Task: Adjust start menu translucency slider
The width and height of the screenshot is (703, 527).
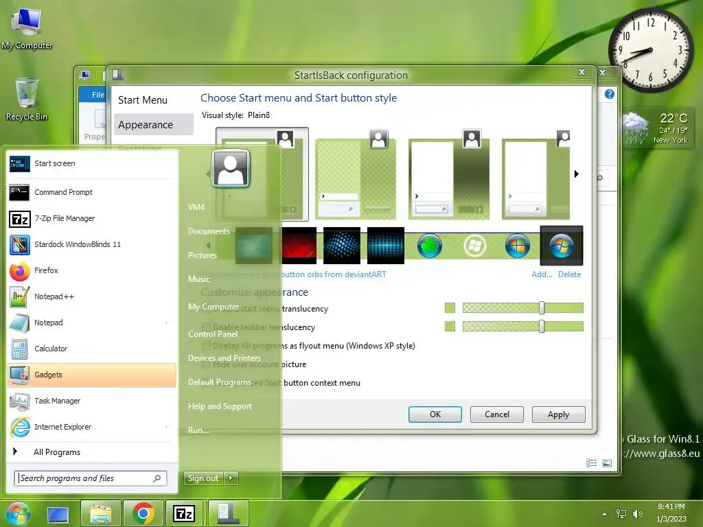Action: [542, 307]
